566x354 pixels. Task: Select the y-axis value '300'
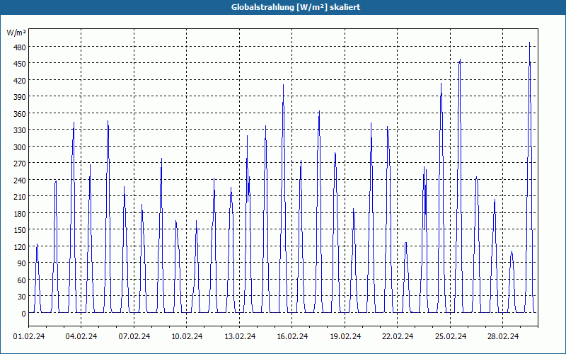[x=19, y=147]
